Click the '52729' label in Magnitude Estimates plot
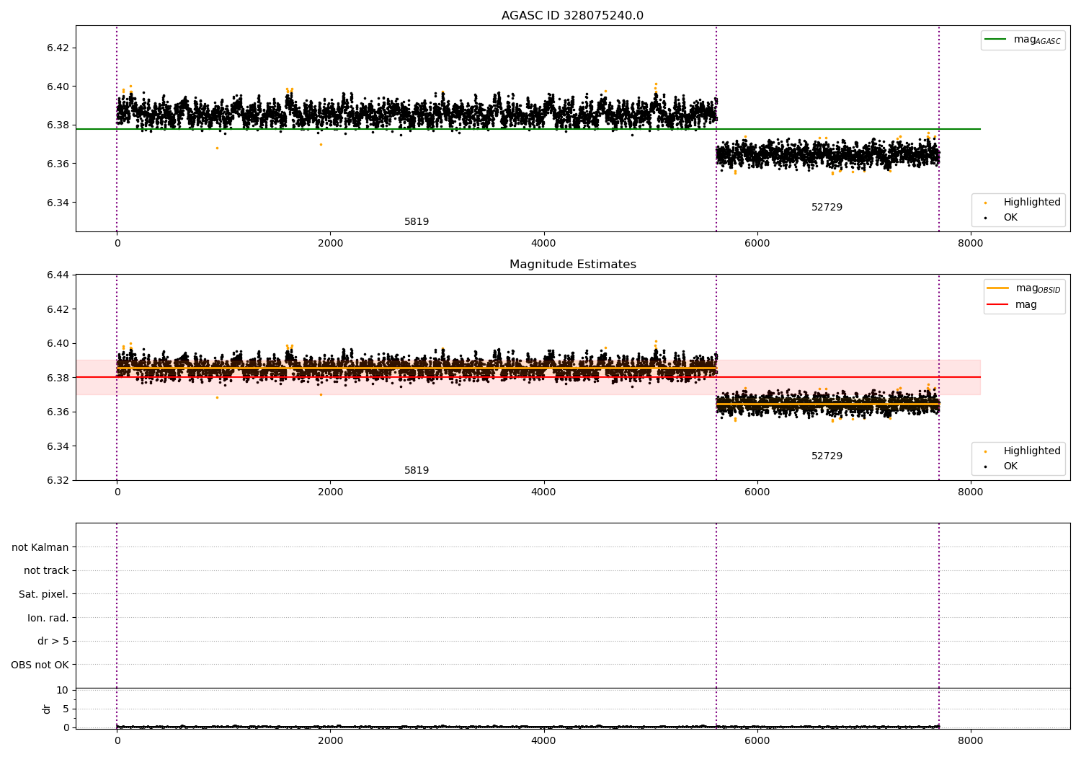 pyautogui.click(x=827, y=456)
